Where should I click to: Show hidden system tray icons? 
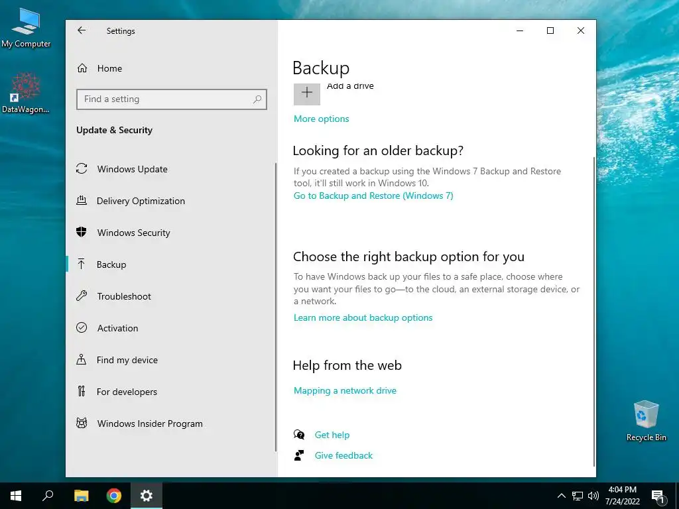[x=561, y=496]
